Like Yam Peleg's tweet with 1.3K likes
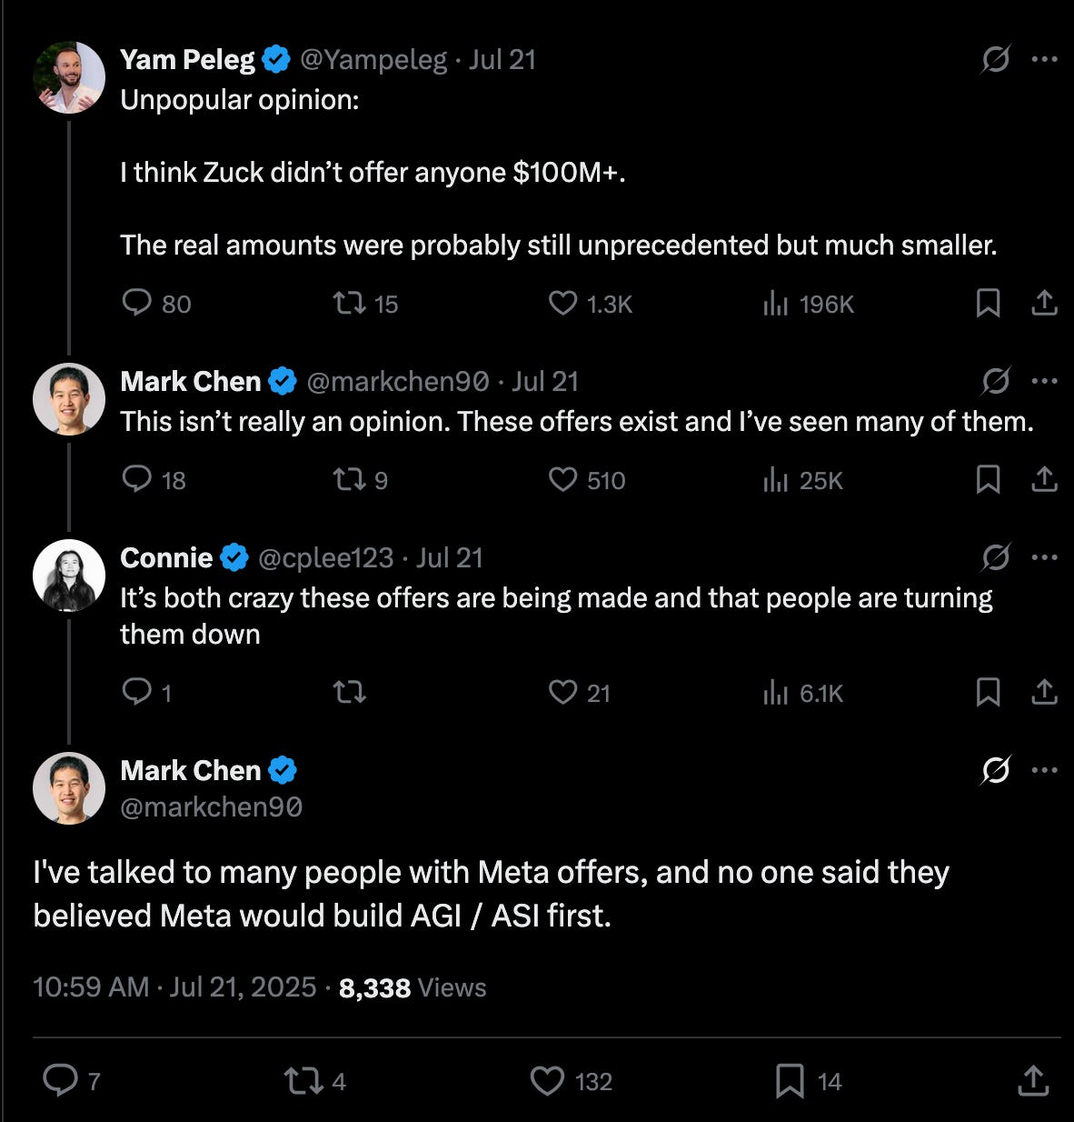1074x1122 pixels. pyautogui.click(x=562, y=303)
